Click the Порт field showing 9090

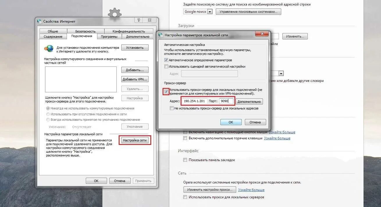[x=226, y=101]
